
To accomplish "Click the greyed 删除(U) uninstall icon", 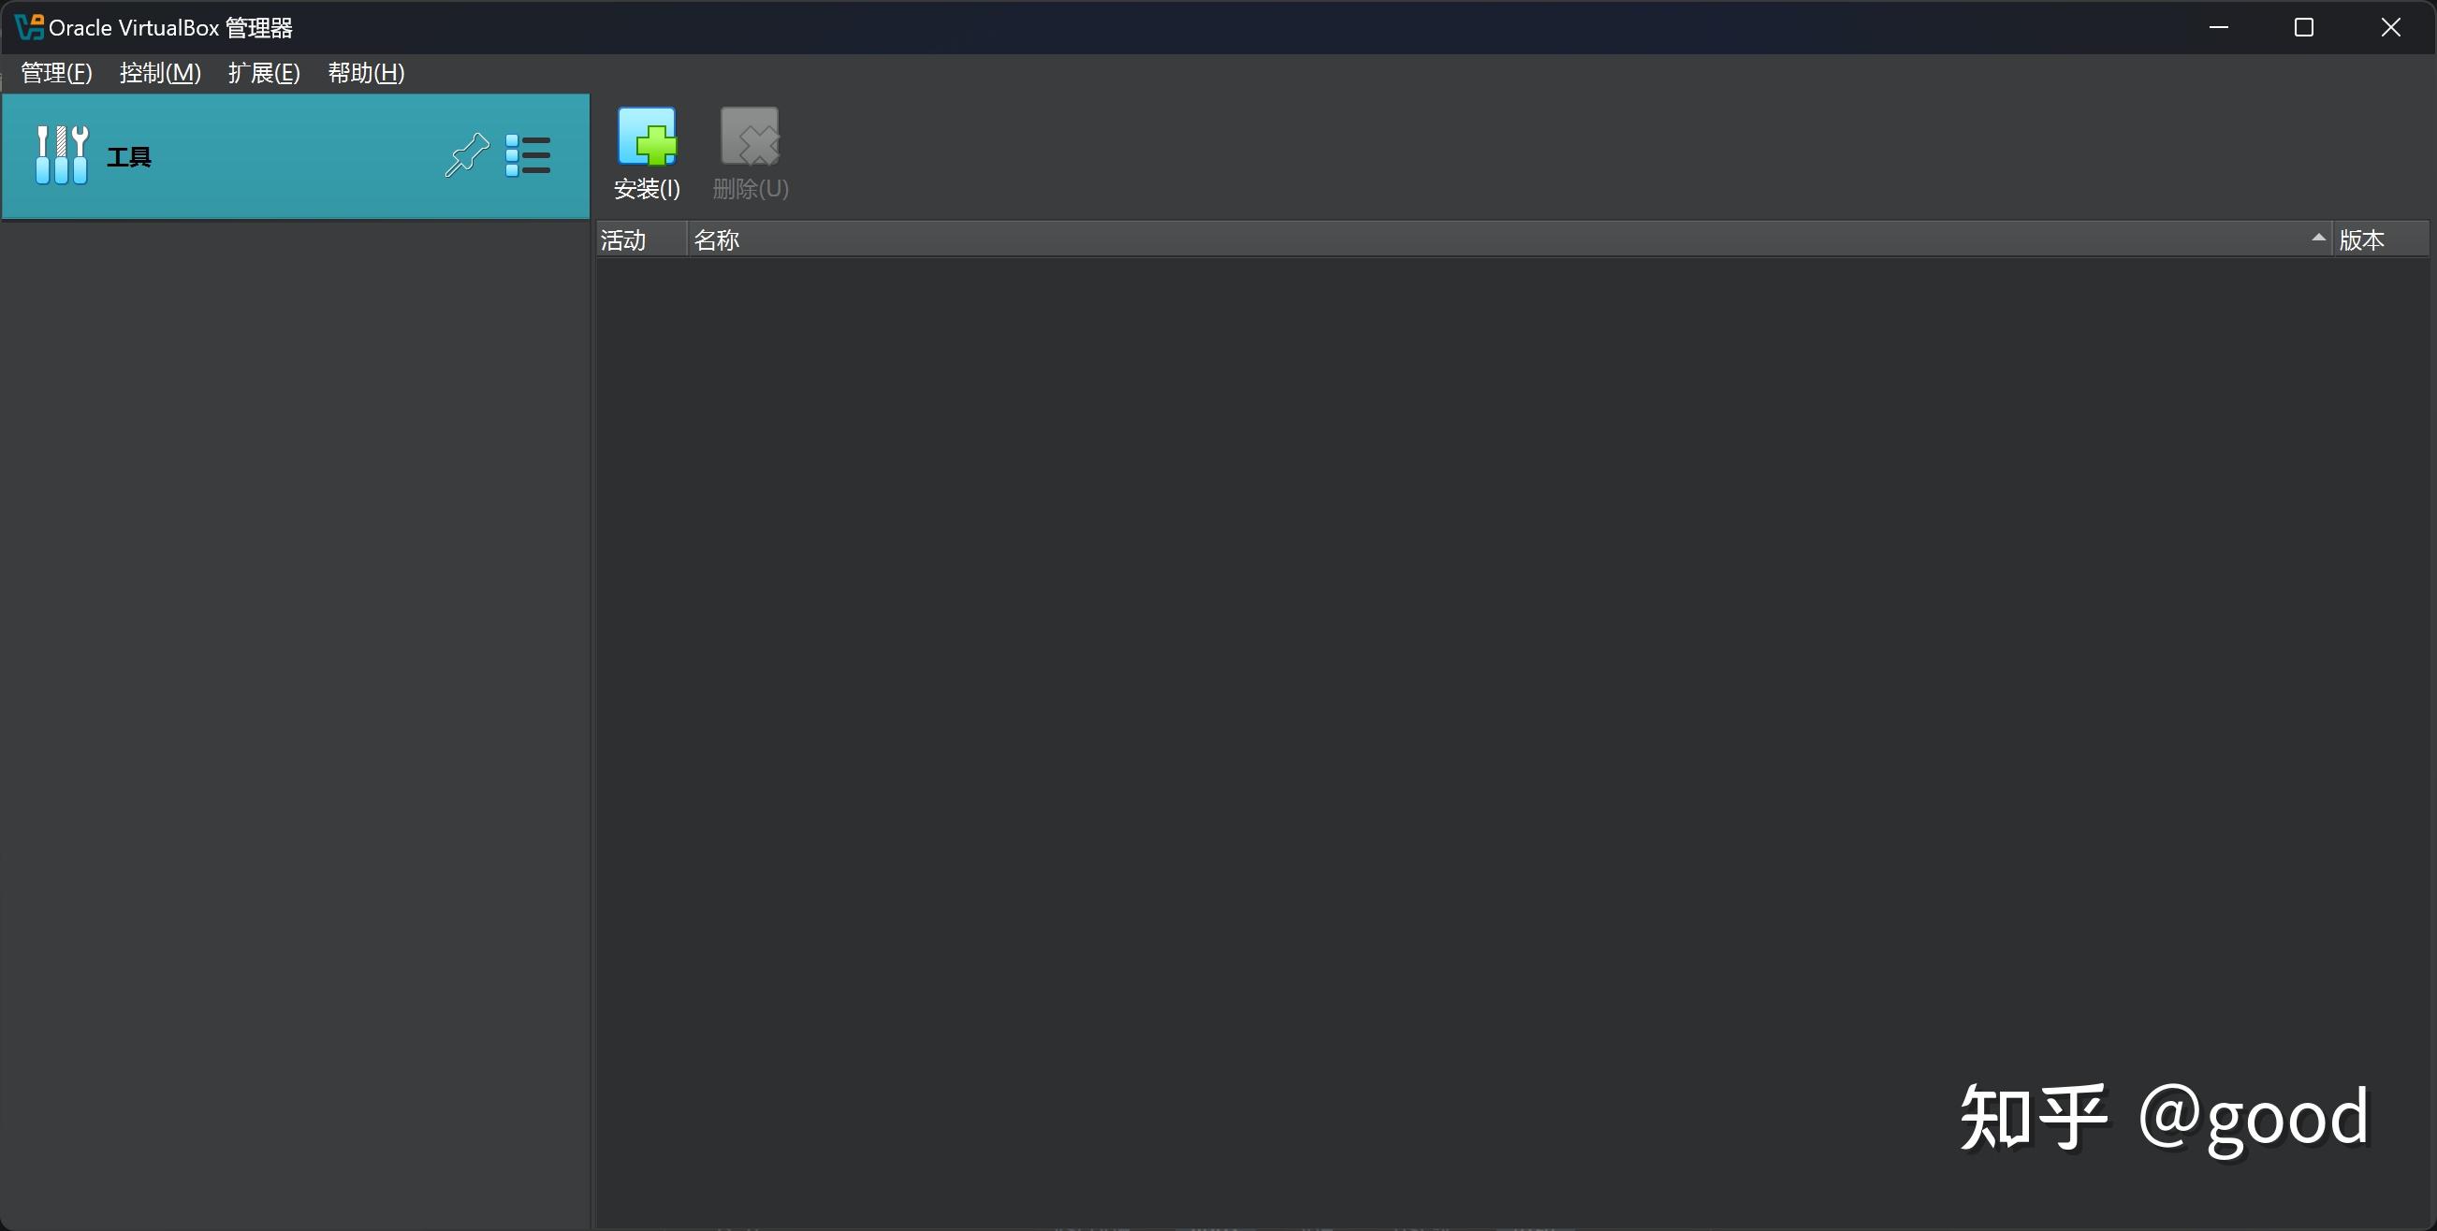I will click(751, 154).
